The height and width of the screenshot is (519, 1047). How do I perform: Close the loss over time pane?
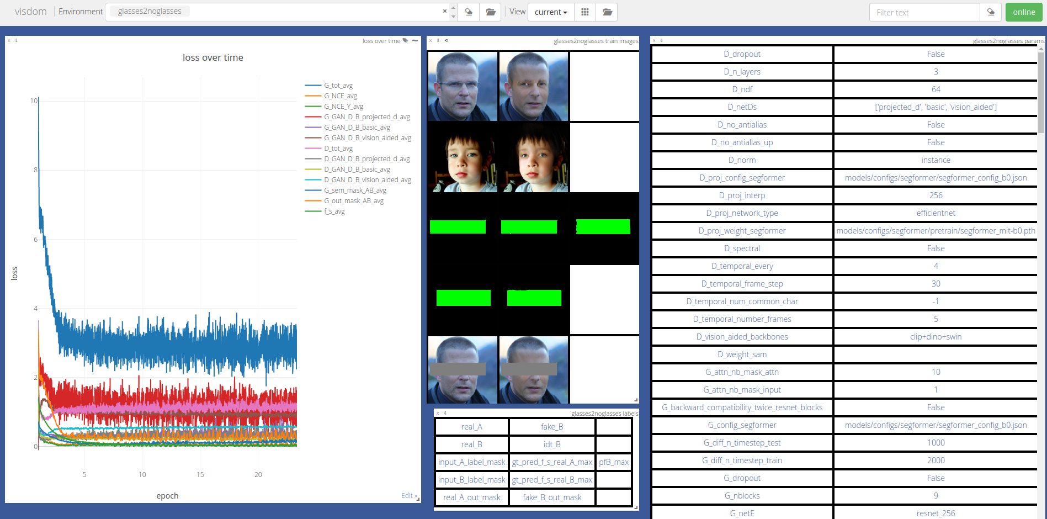(x=9, y=40)
